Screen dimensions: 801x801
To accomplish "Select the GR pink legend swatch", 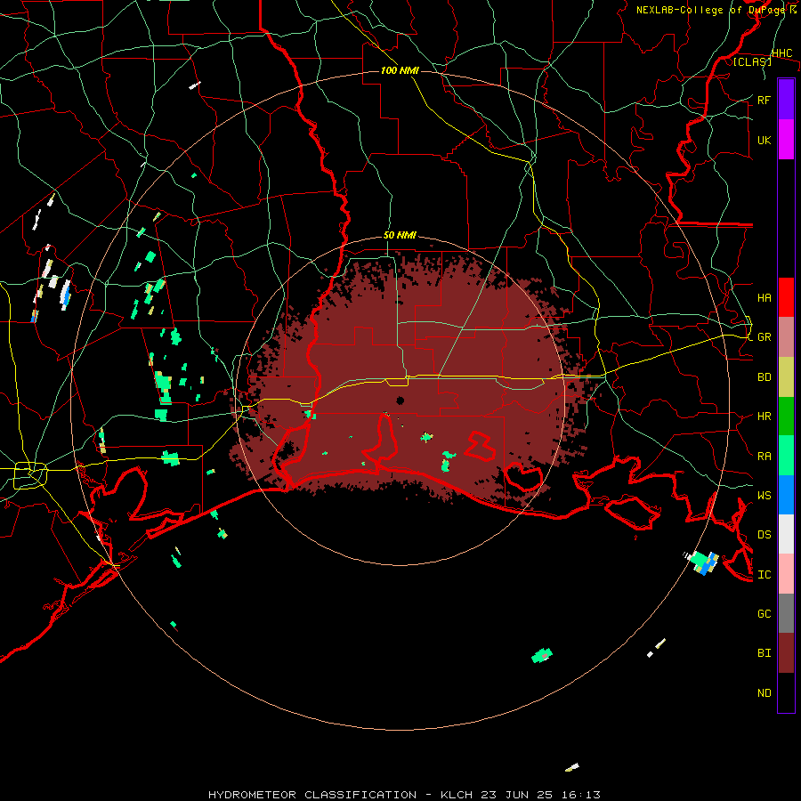I will (x=786, y=336).
